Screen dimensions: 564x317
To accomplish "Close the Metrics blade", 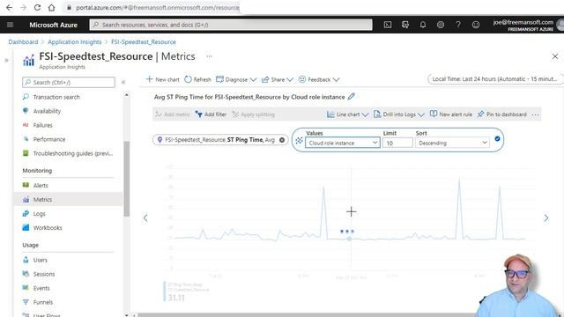I will coord(555,56).
